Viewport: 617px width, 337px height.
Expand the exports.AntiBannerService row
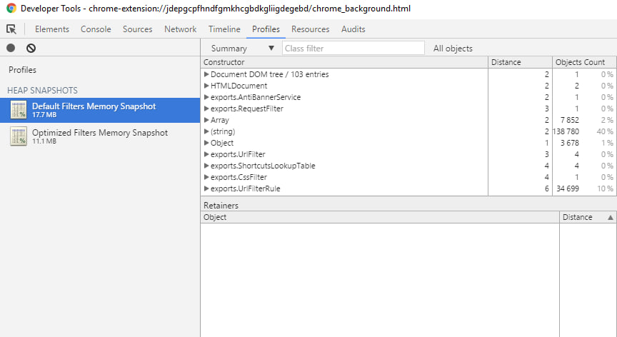point(206,97)
